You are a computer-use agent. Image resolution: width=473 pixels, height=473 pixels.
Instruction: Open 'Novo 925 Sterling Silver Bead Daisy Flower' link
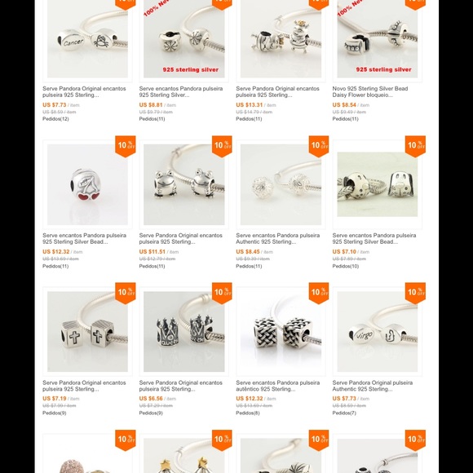(370, 91)
